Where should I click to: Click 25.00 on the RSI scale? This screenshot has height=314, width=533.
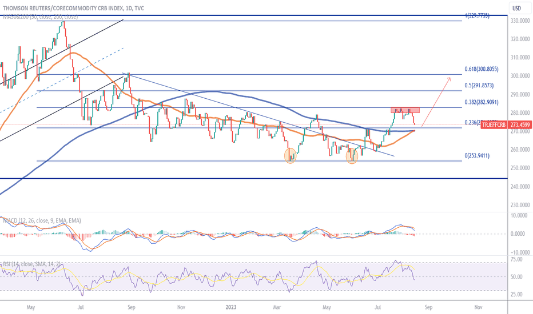(516, 295)
